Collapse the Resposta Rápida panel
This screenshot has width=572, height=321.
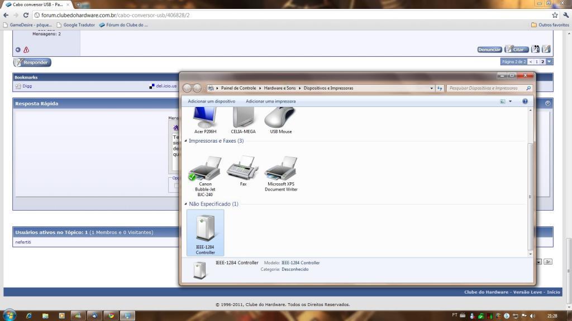click(547, 103)
